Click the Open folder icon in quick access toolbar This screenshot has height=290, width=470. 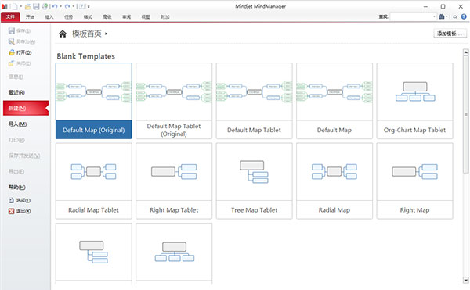click(28, 6)
